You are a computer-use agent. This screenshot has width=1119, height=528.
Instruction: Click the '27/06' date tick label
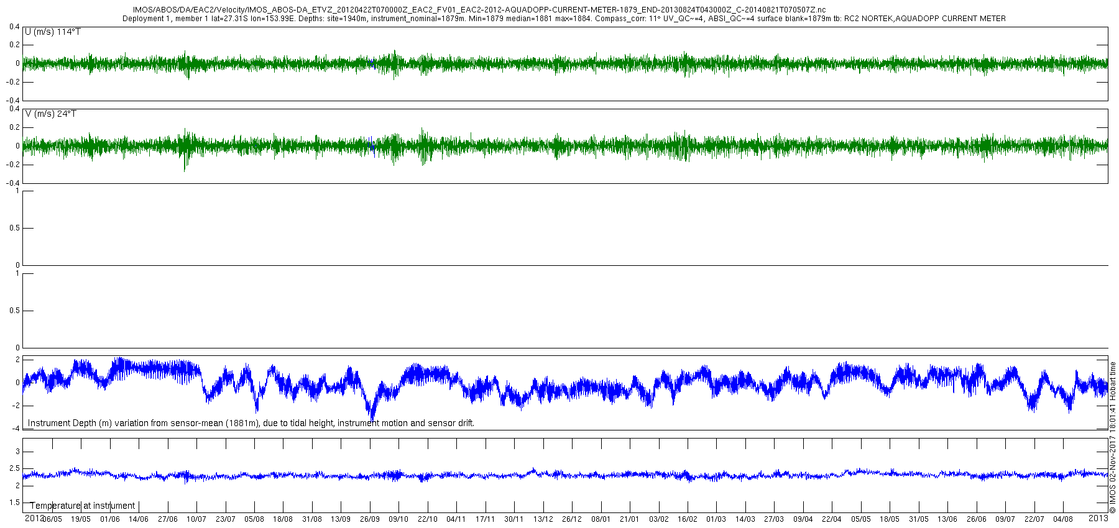pyautogui.click(x=168, y=519)
